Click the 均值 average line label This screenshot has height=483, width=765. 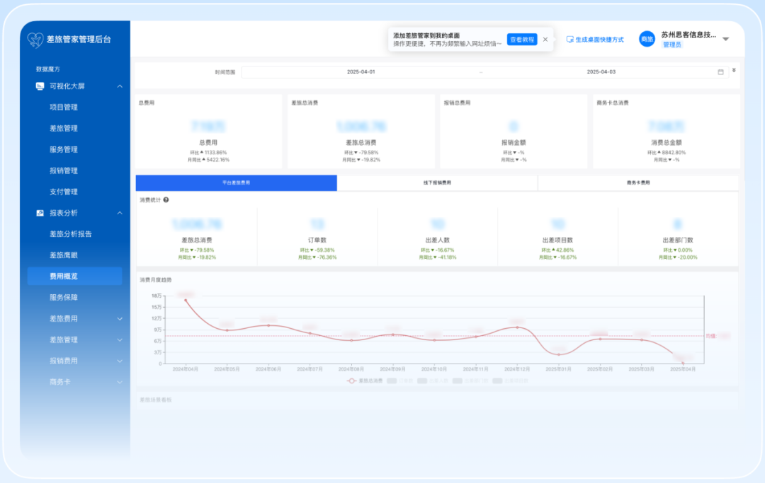(x=711, y=336)
